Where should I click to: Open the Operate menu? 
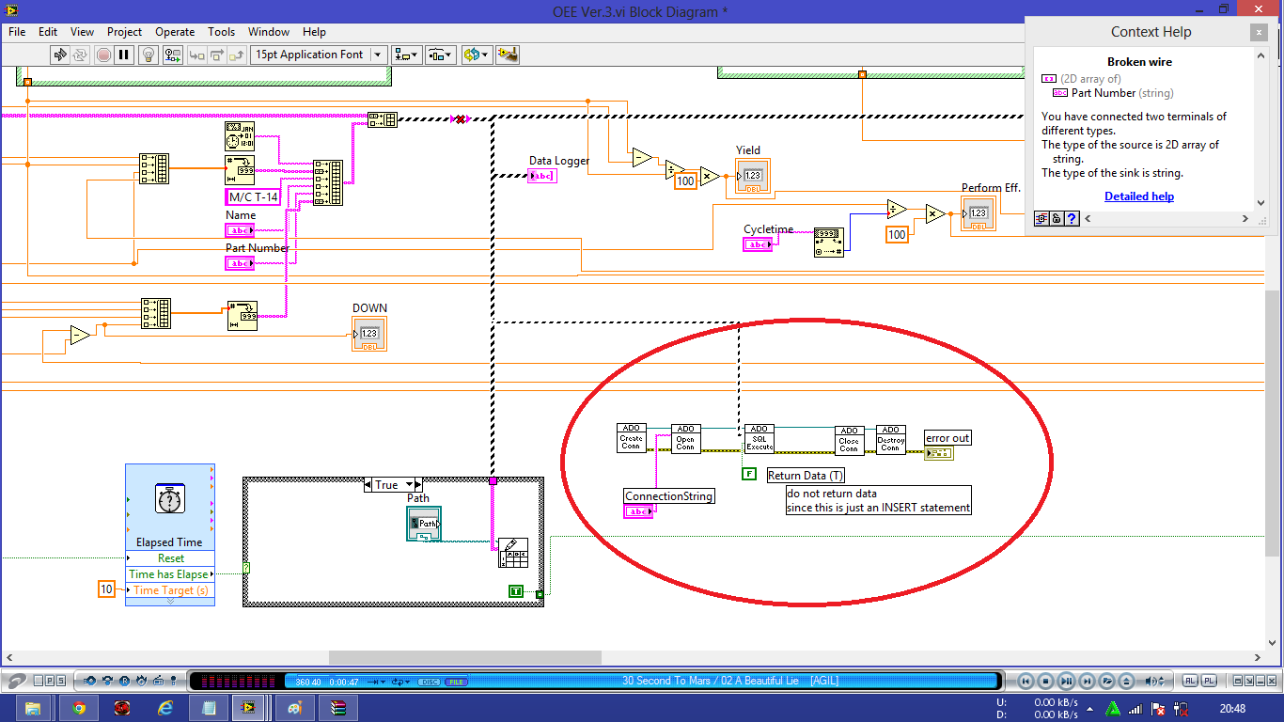[x=175, y=31]
